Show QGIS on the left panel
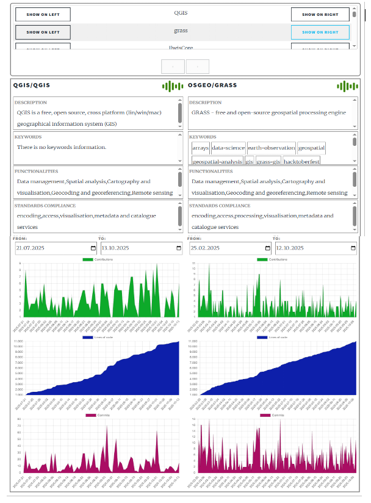371x503 pixels. (x=43, y=15)
